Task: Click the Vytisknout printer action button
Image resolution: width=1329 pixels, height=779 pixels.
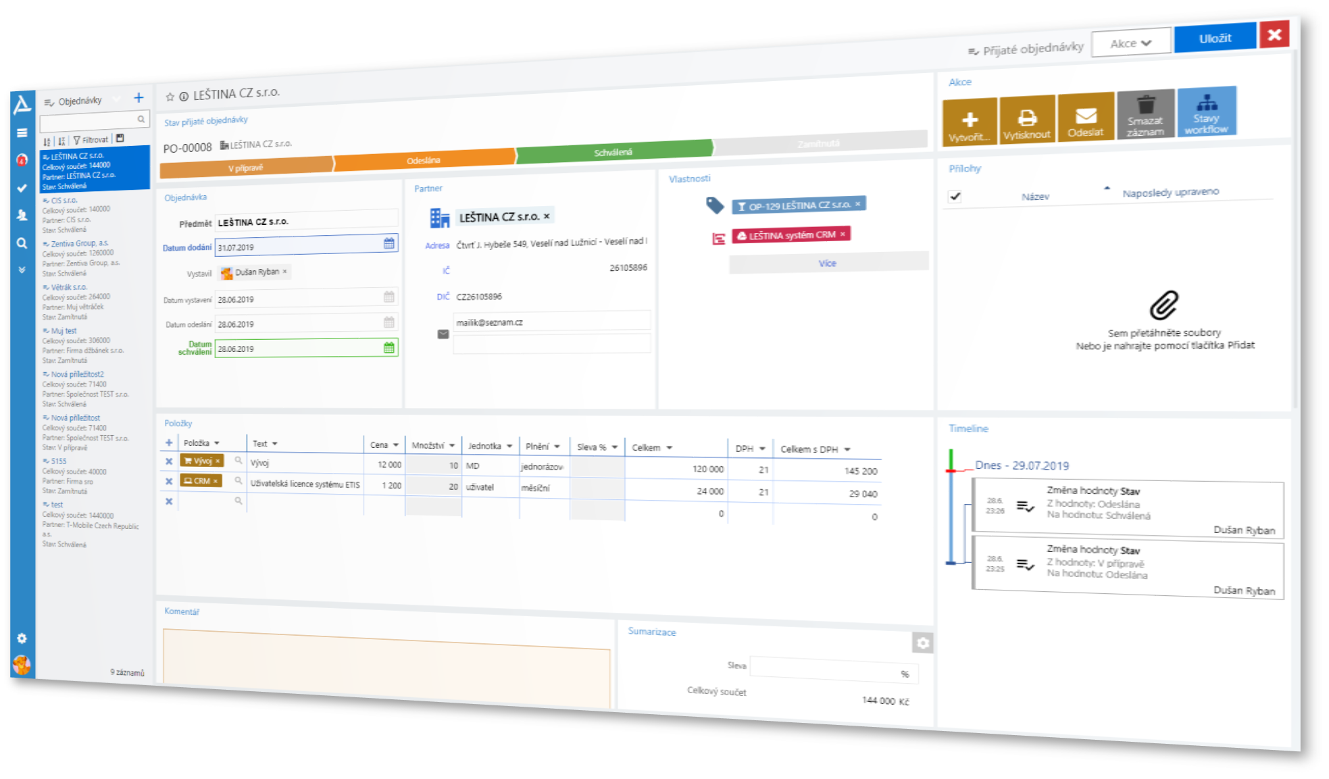Action: [1027, 120]
